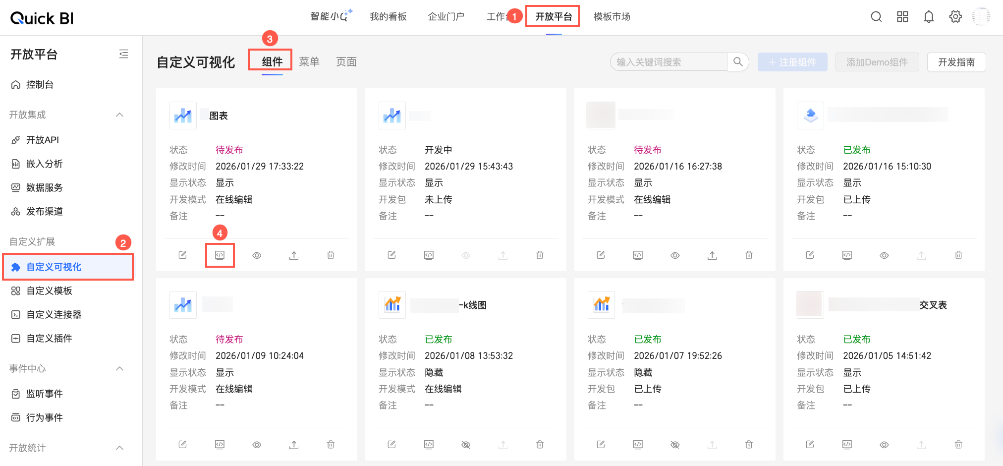Image resolution: width=1003 pixels, height=466 pixels.
Task: Switch to the 页面 tab
Action: pyautogui.click(x=346, y=61)
